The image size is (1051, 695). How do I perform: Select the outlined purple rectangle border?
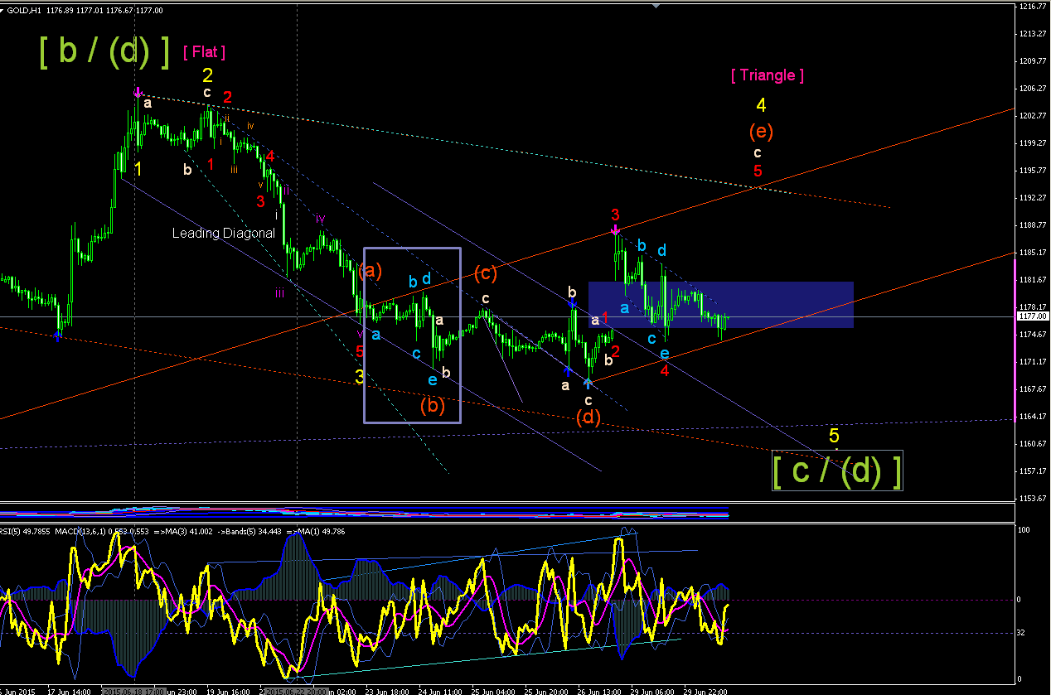(x=412, y=335)
